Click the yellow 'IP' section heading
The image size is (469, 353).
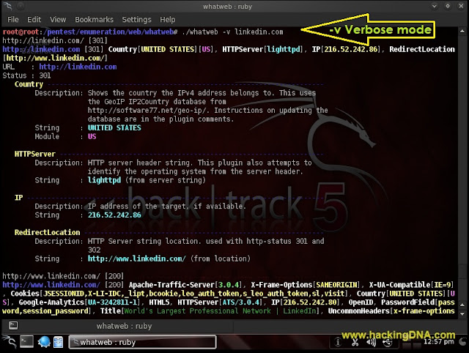(18, 198)
